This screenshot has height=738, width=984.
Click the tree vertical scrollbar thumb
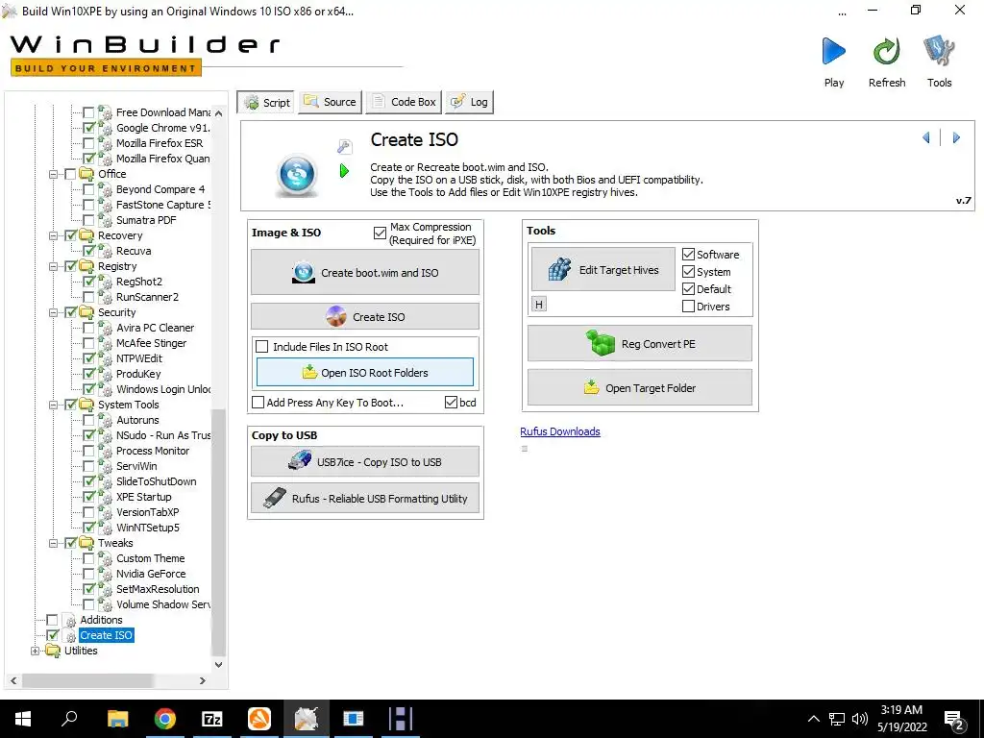click(218, 530)
